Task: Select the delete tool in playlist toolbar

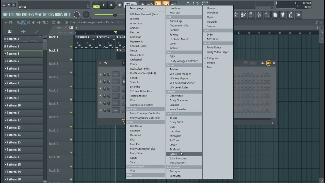Action: point(29,22)
